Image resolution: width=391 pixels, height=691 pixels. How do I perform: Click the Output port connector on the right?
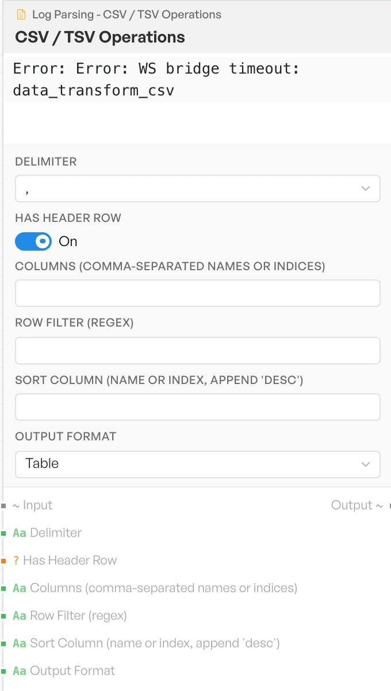click(x=389, y=505)
